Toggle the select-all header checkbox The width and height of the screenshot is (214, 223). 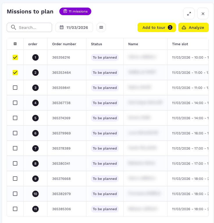point(15,44)
